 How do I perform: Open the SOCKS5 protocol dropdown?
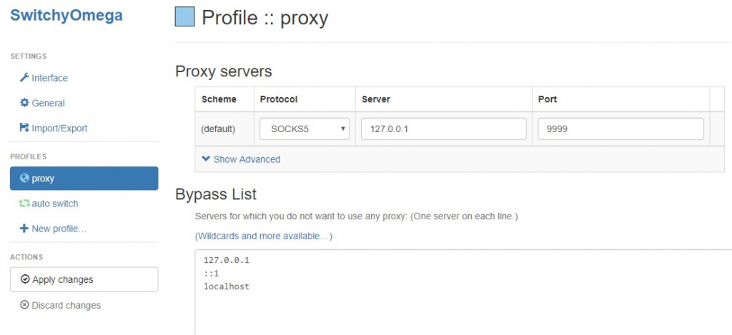[x=305, y=129]
